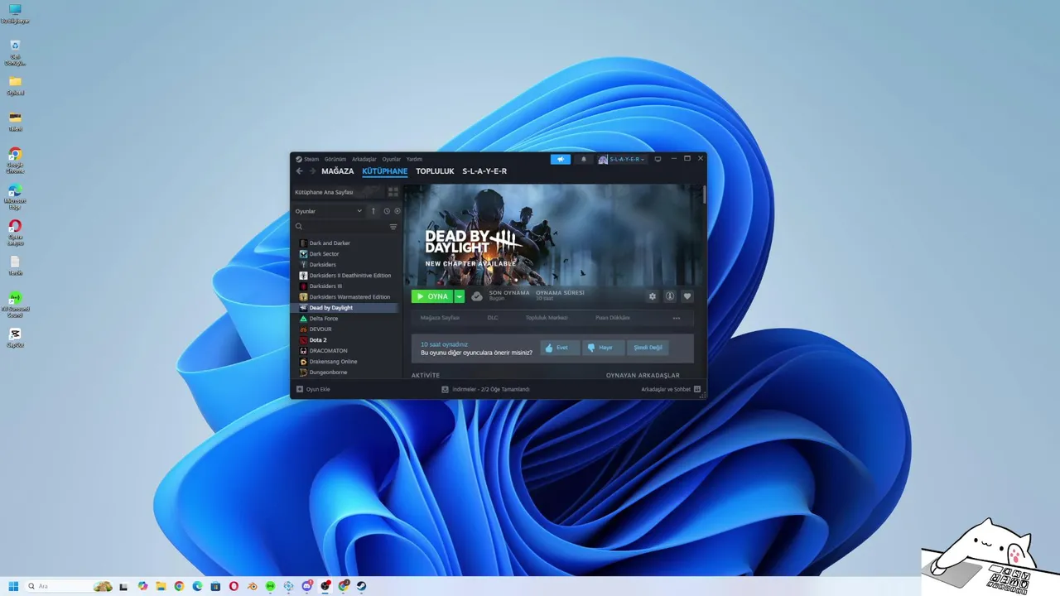Viewport: 1060px width, 596px height.
Task: Open Blender from taskbar
Action: (252, 586)
